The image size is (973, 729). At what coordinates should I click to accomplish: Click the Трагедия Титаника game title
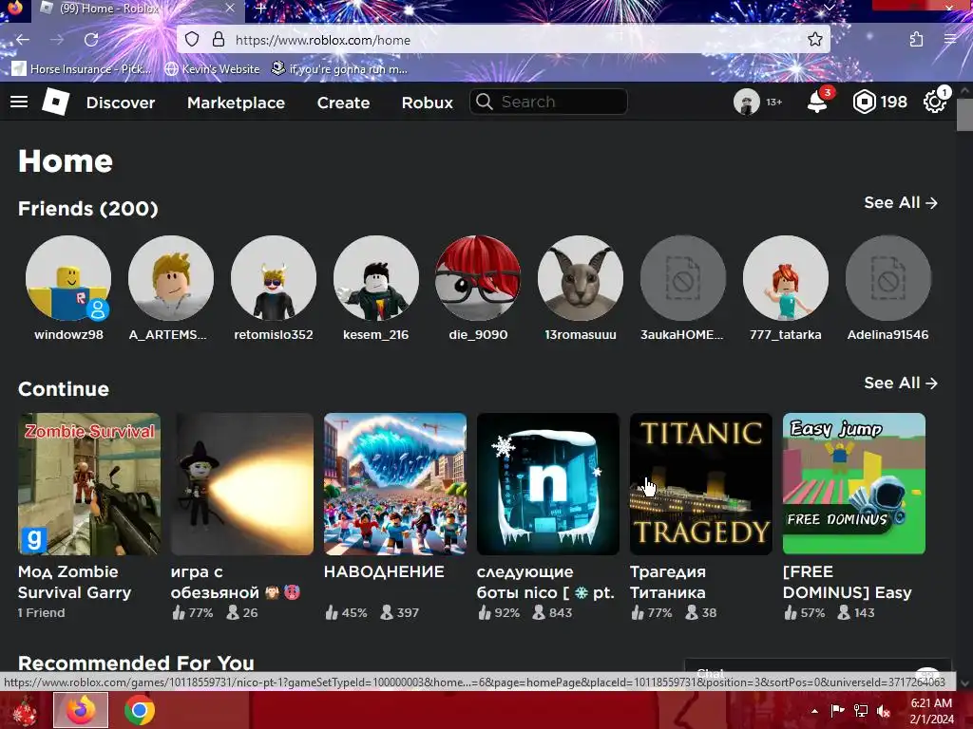668,582
